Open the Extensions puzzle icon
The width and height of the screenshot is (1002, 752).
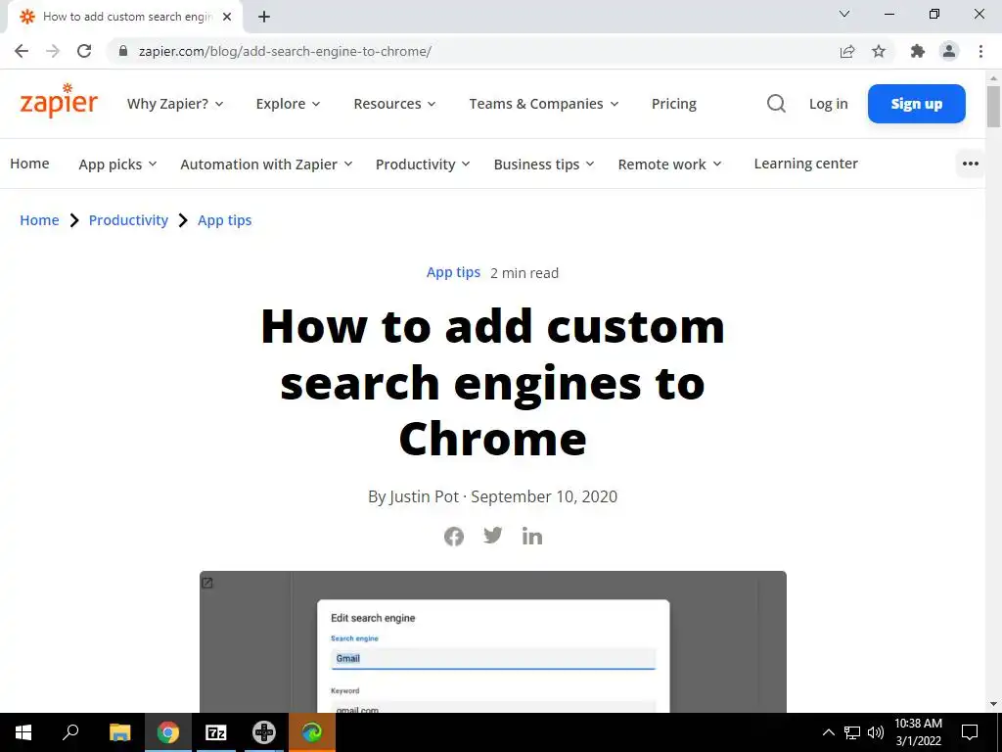(918, 51)
